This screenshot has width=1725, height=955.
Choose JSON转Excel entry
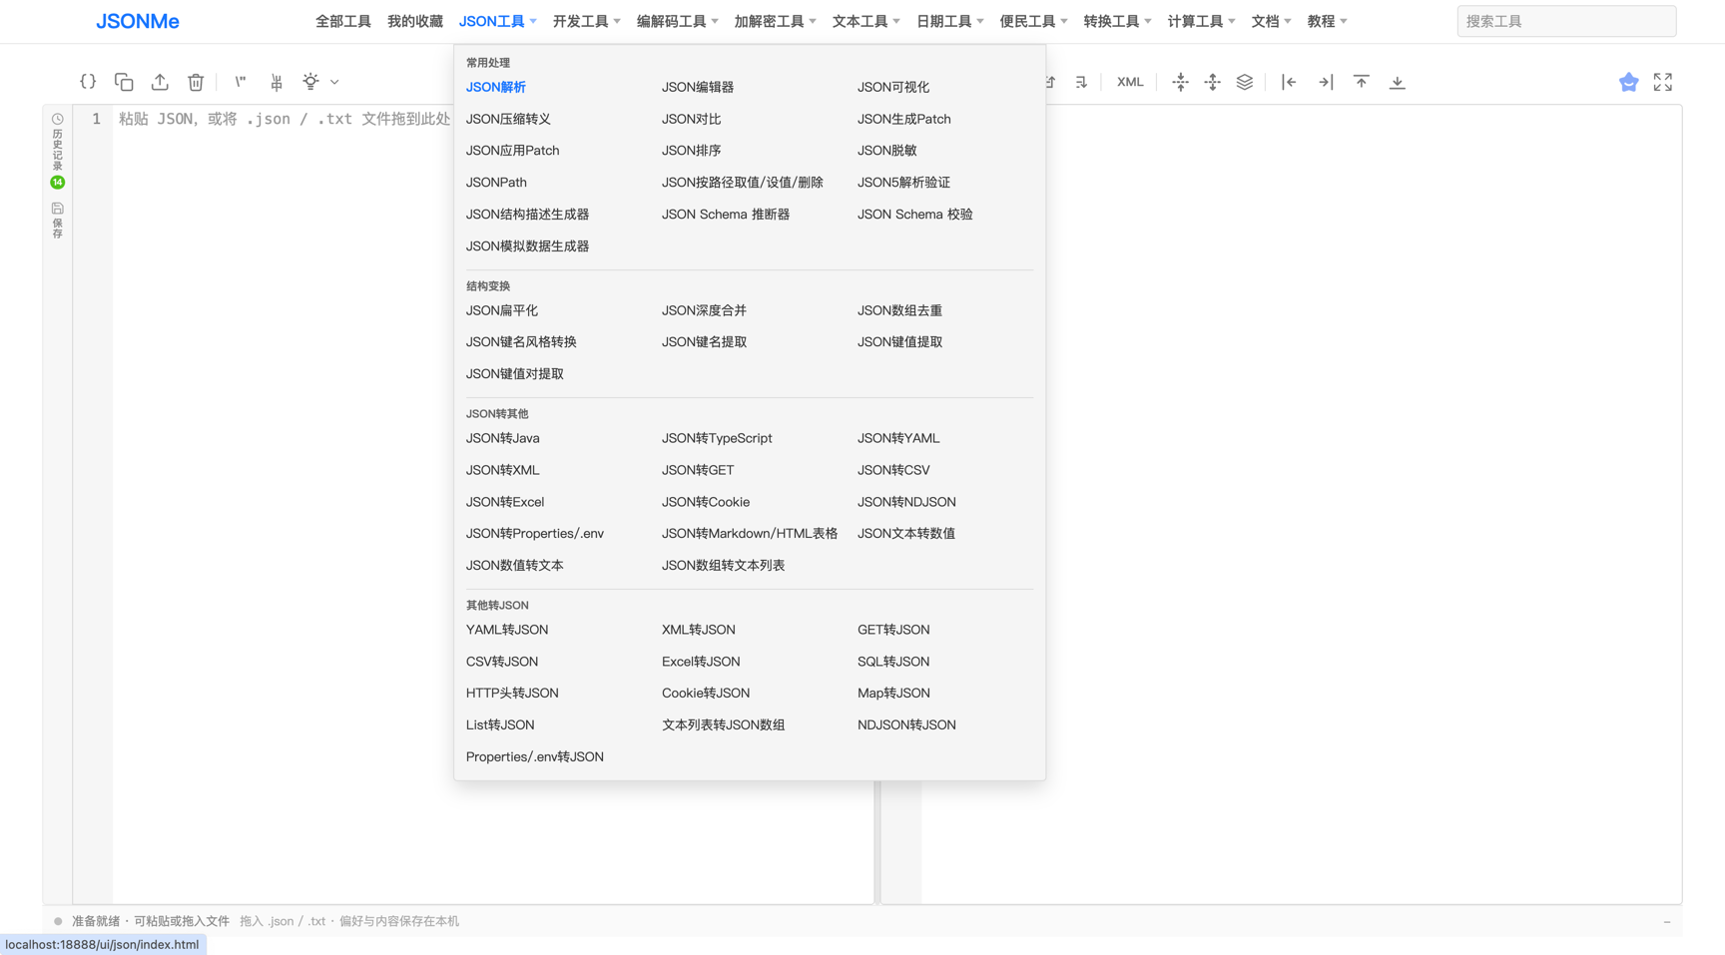click(505, 502)
